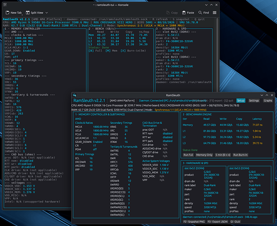Click Memory read value 49.57 GB/s

pos(209,125)
